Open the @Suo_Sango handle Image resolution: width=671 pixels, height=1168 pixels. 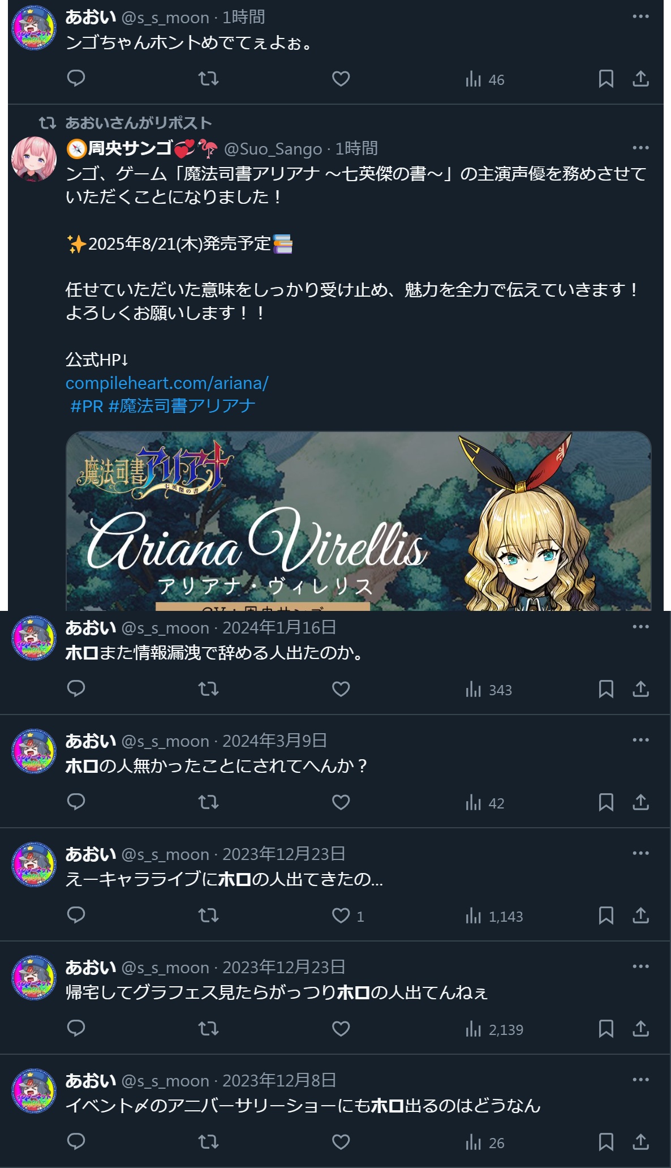(273, 149)
